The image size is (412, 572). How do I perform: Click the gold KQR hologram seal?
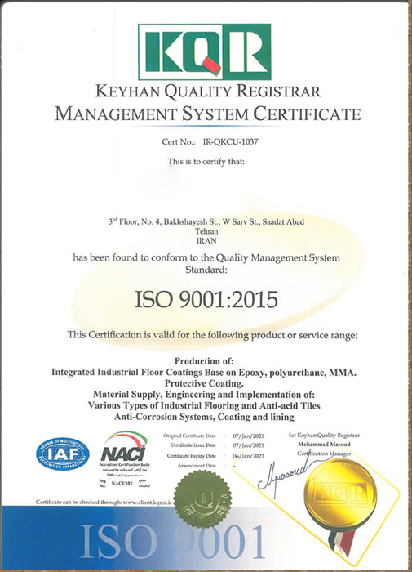point(340,494)
